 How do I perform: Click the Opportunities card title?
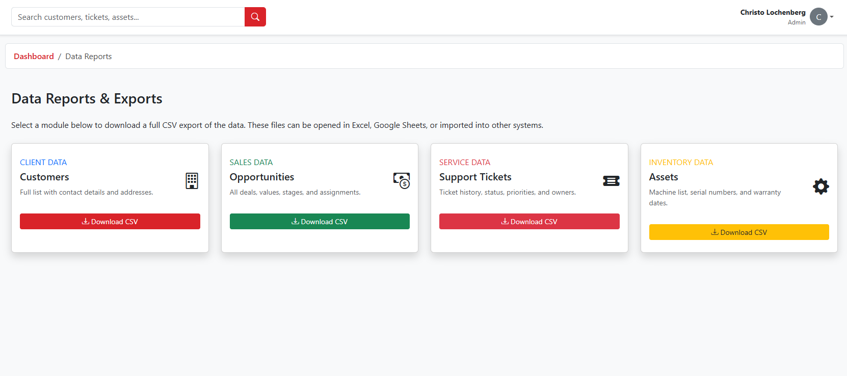[x=262, y=177]
